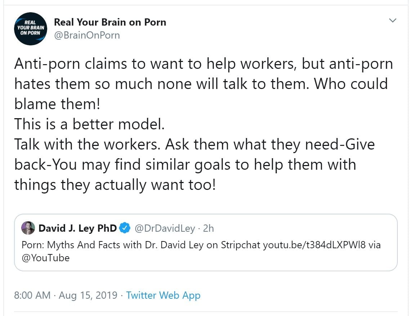The height and width of the screenshot is (316, 414).
Task: Click the 2h timestamp in quoted tweet
Action: pyautogui.click(x=208, y=228)
